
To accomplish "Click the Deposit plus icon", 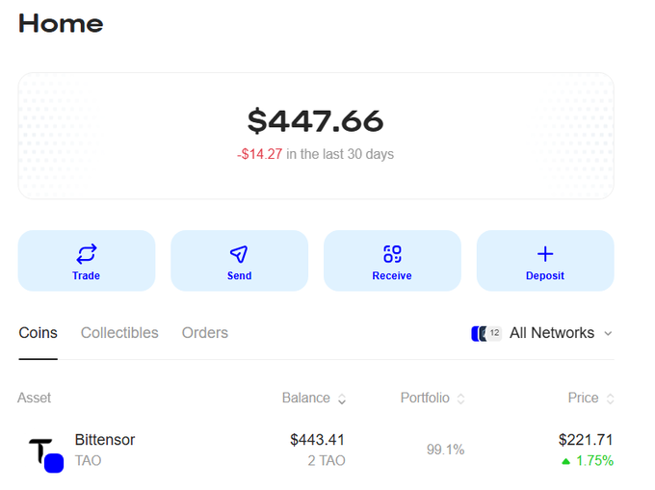I will click(x=545, y=254).
